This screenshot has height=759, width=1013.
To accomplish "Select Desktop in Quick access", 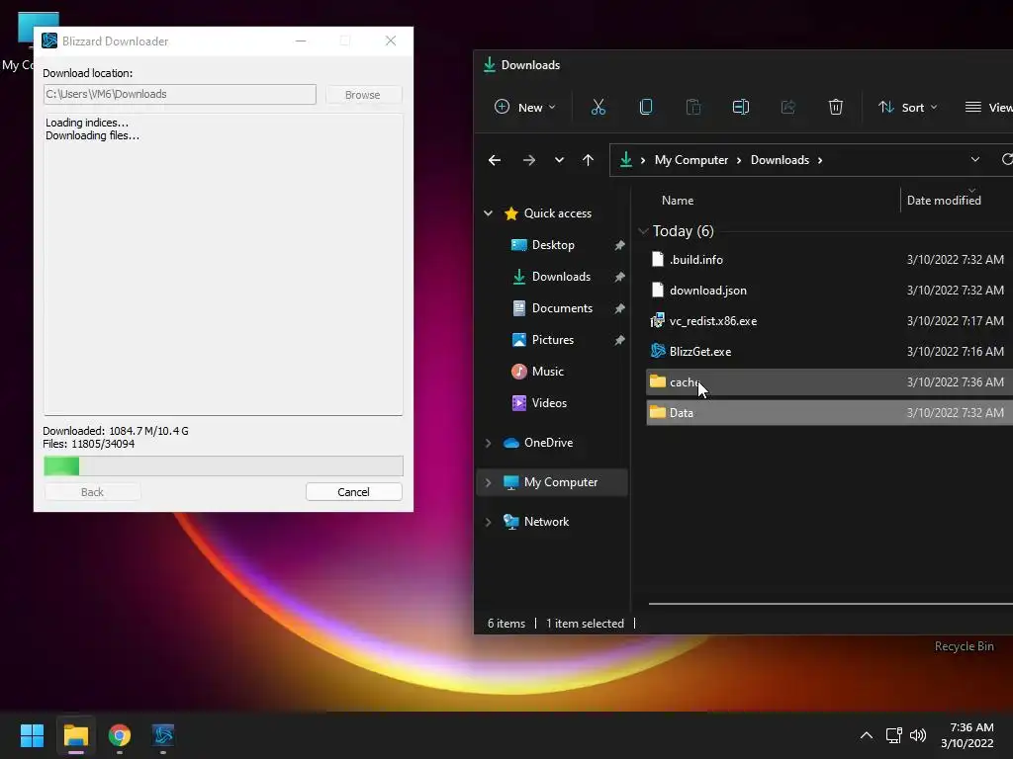I will point(553,245).
